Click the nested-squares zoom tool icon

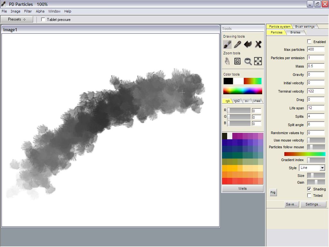tap(237, 61)
